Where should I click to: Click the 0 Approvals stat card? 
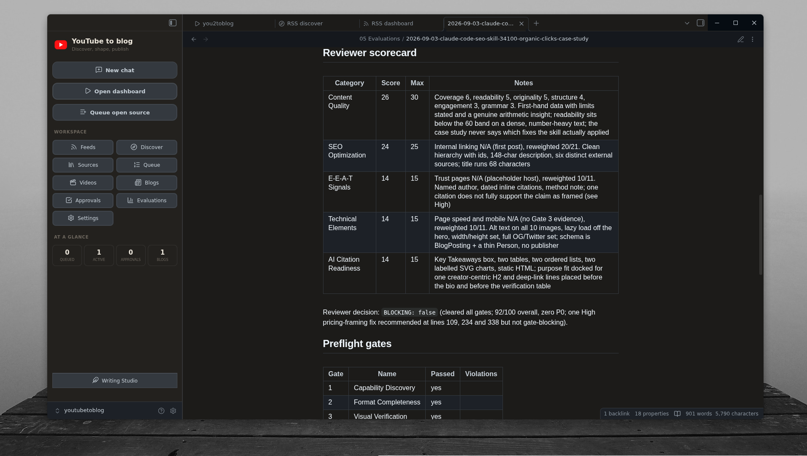coord(131,255)
